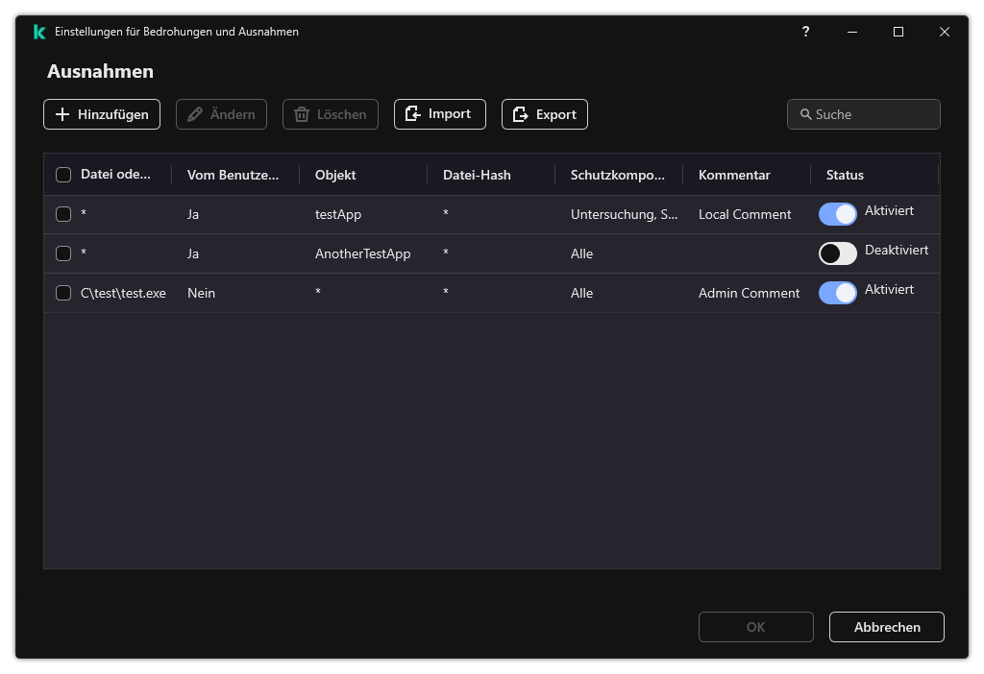The height and width of the screenshot is (674, 984).
Task: Check the C\test\test.exe row checkbox
Action: 63,293
